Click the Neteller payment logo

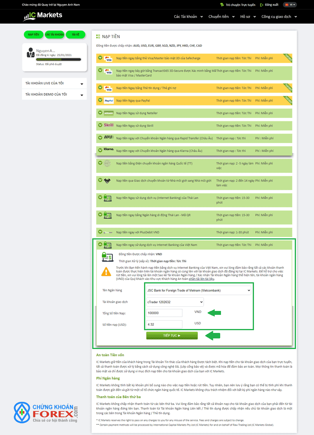[109, 113]
